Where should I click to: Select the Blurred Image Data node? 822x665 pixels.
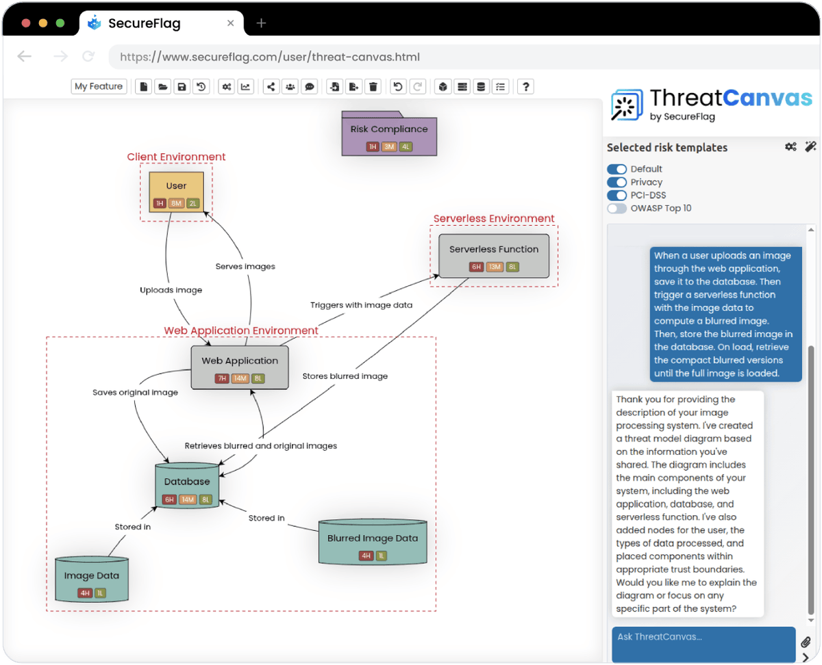tap(373, 542)
